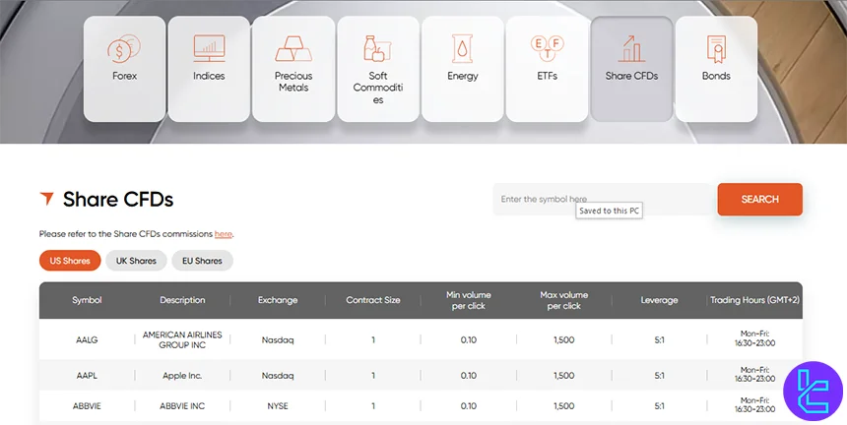The image size is (847, 425).
Task: Open the Bonds certificate icon
Action: (716, 48)
